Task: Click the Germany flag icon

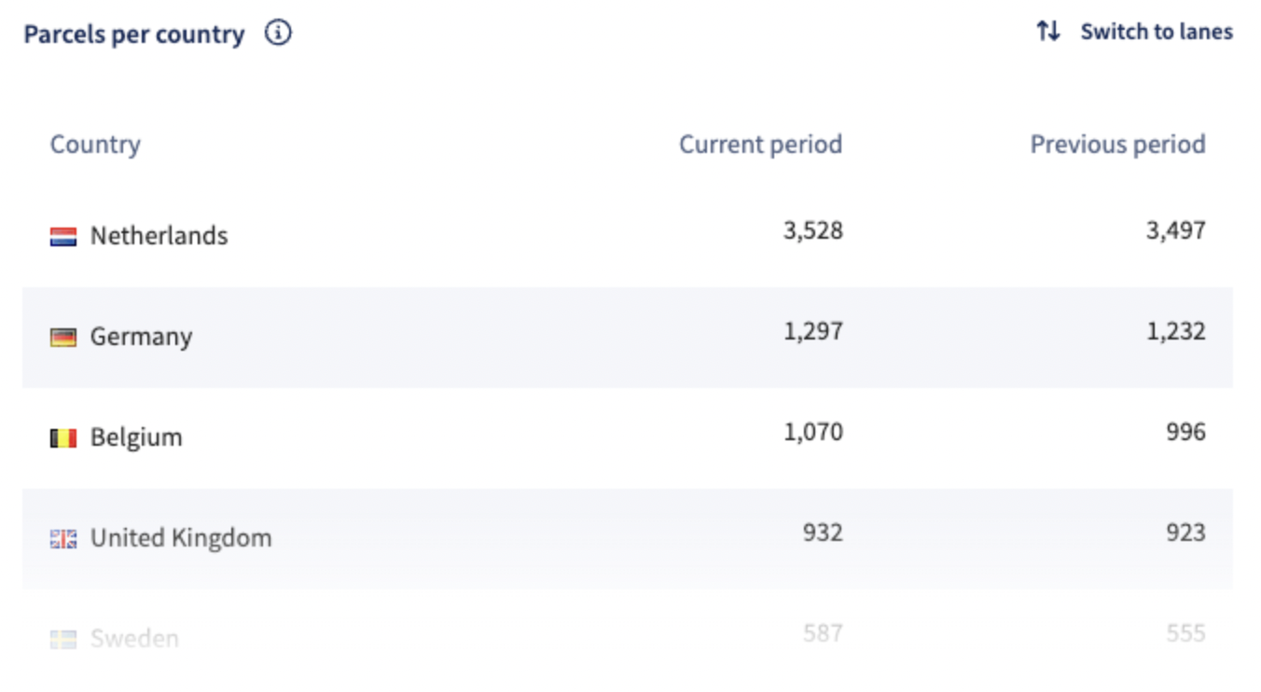Action: click(x=63, y=337)
